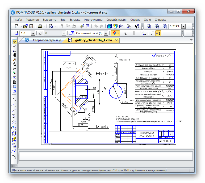Image resolution: width=205 pixels, height=183 pixels.
Task: Close the gallery_chertezhi_1.cdw tab
Action: tap(116, 40)
